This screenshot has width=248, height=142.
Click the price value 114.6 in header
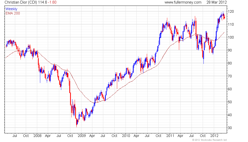tap(43, 2)
